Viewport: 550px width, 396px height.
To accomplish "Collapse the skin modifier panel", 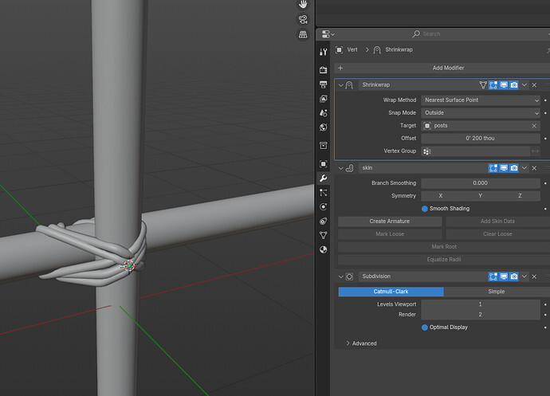I will (340, 168).
